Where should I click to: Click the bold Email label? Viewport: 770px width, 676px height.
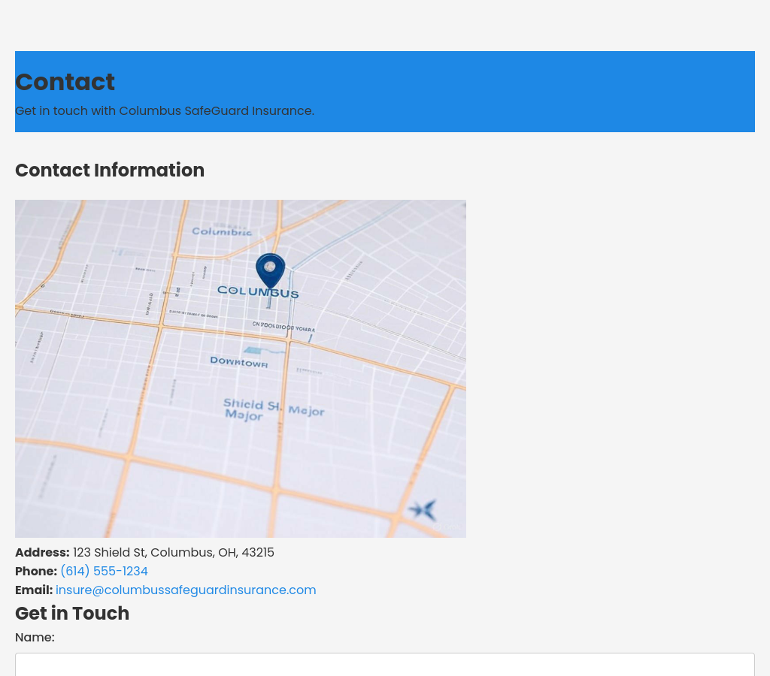(x=34, y=590)
